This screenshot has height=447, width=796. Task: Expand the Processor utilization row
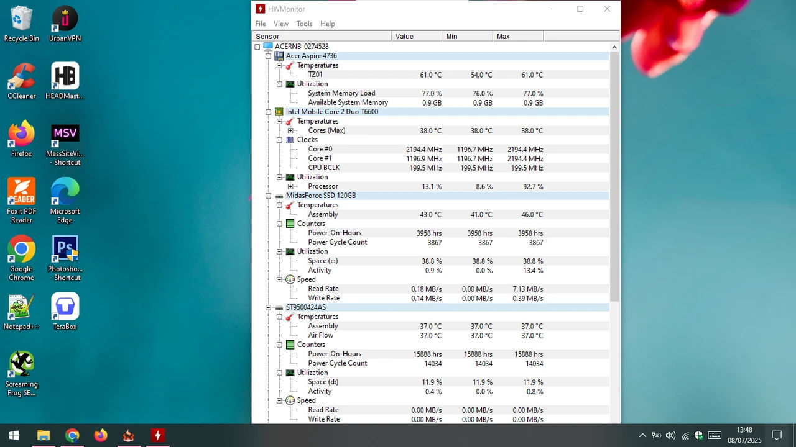pyautogui.click(x=290, y=186)
